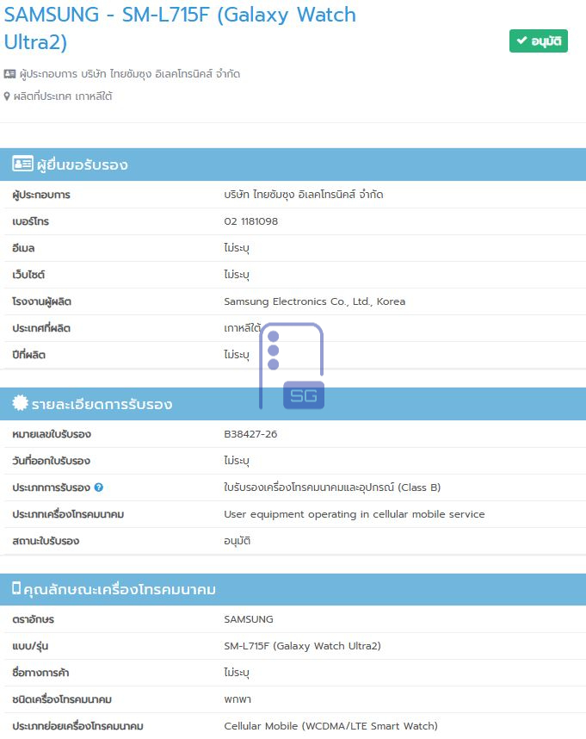Click the เว็บไซต์ row label
The image size is (586, 739).
pos(28,275)
